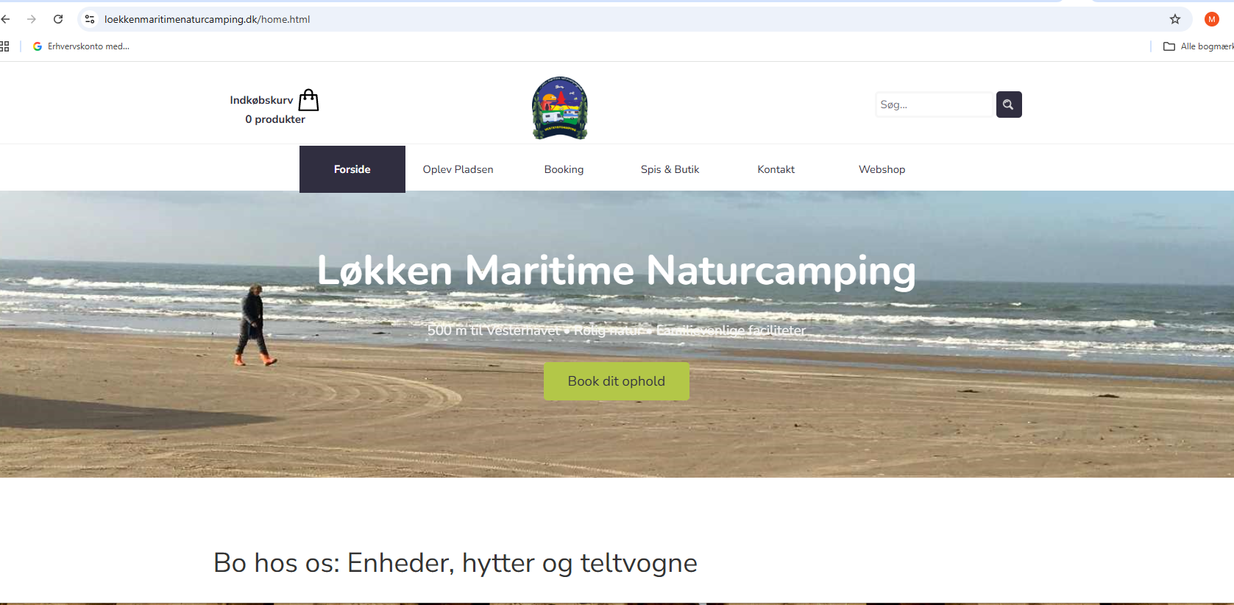Open Erhvervskonto med... bookmark
The image size is (1234, 605).
81,46
